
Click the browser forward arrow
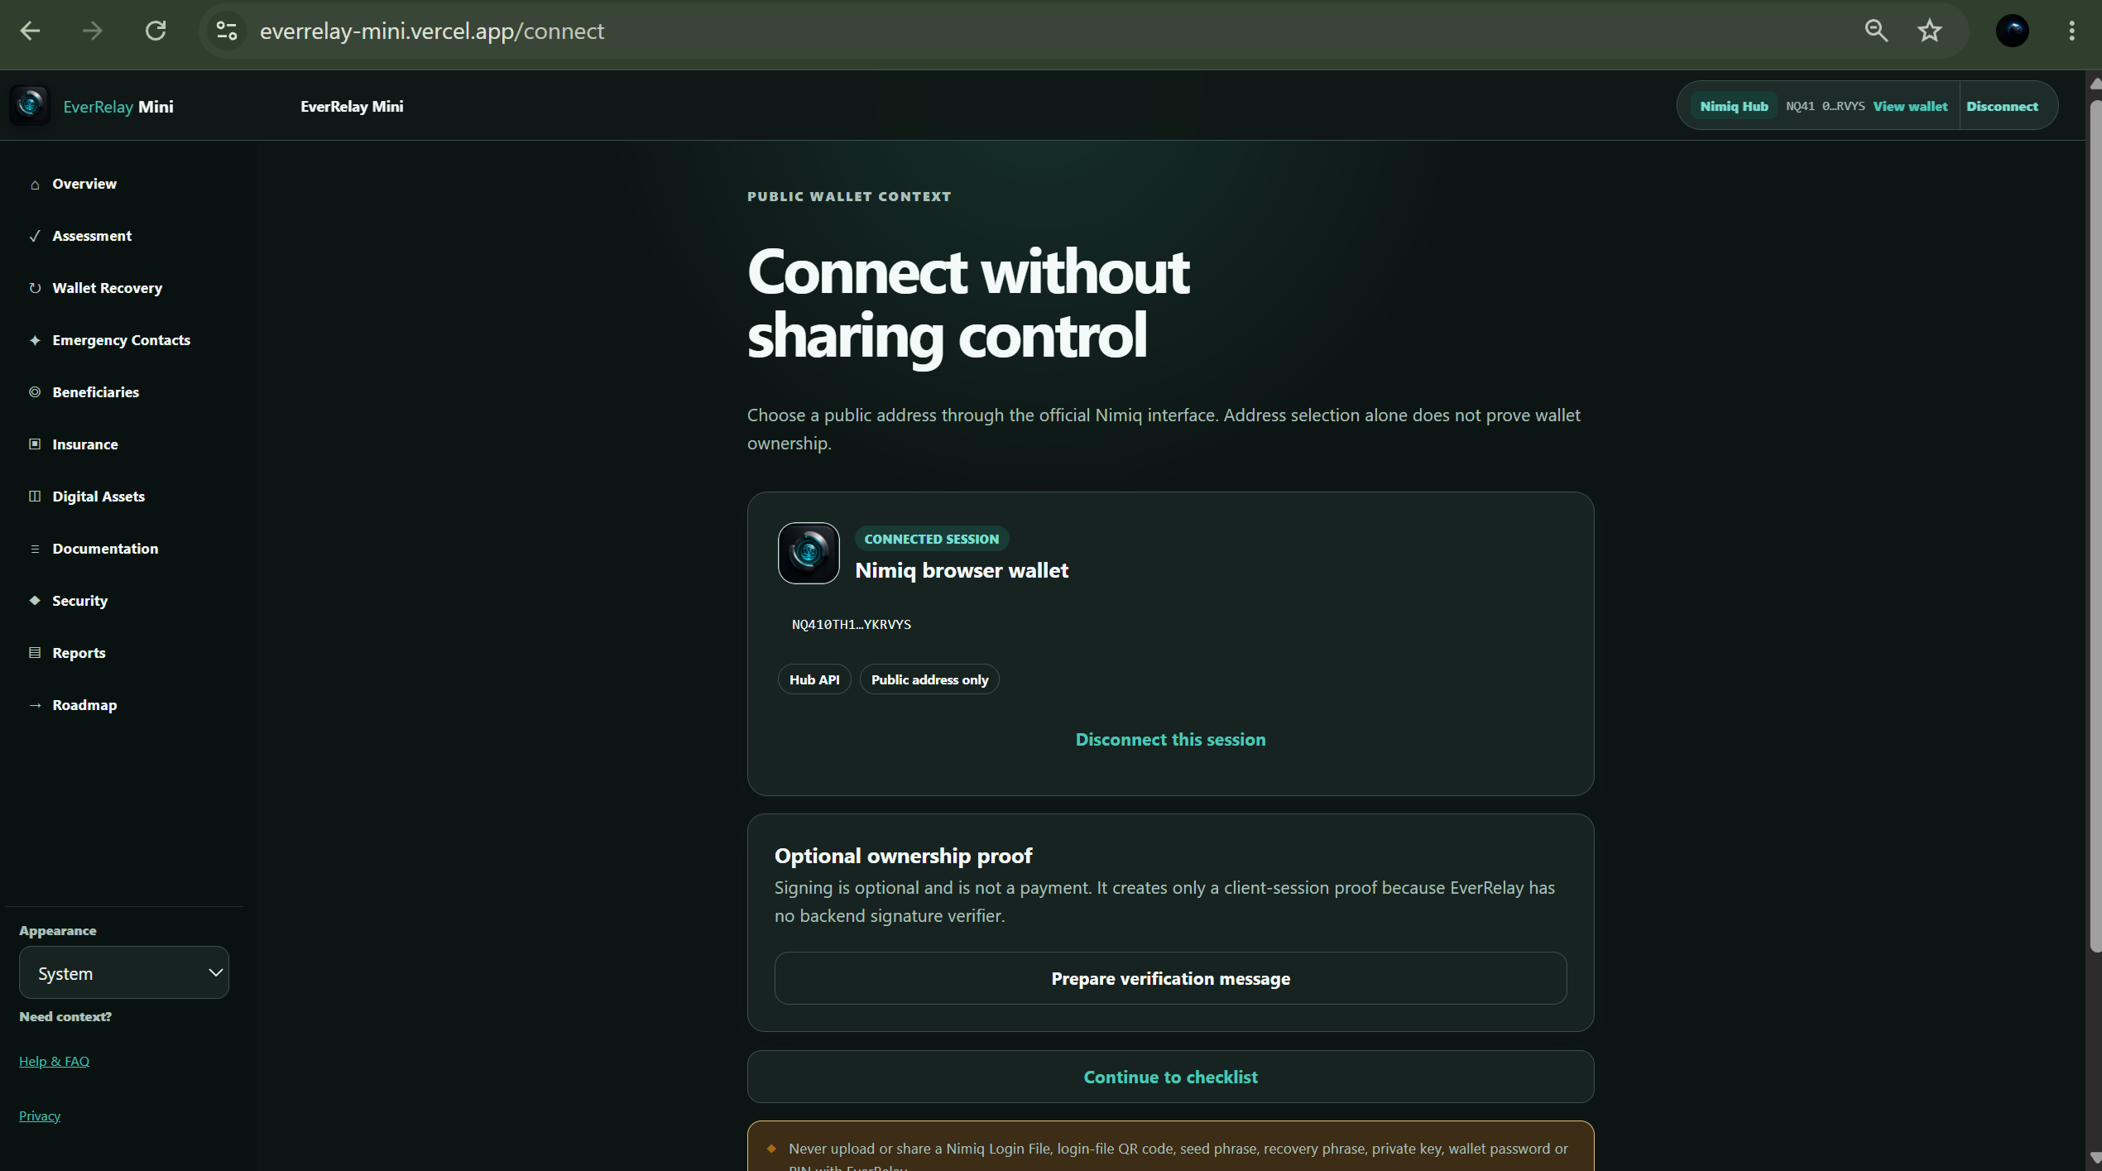(x=93, y=31)
